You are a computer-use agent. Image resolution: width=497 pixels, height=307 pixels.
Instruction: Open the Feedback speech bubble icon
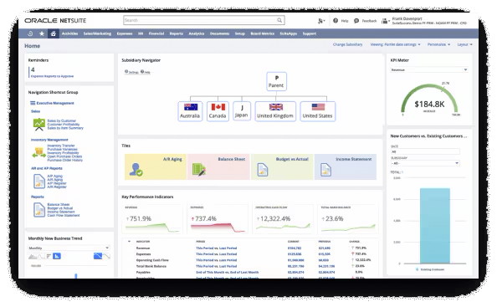click(356, 21)
